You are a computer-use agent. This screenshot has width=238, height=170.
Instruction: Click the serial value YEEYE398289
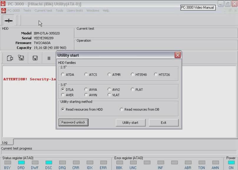tap(44, 38)
